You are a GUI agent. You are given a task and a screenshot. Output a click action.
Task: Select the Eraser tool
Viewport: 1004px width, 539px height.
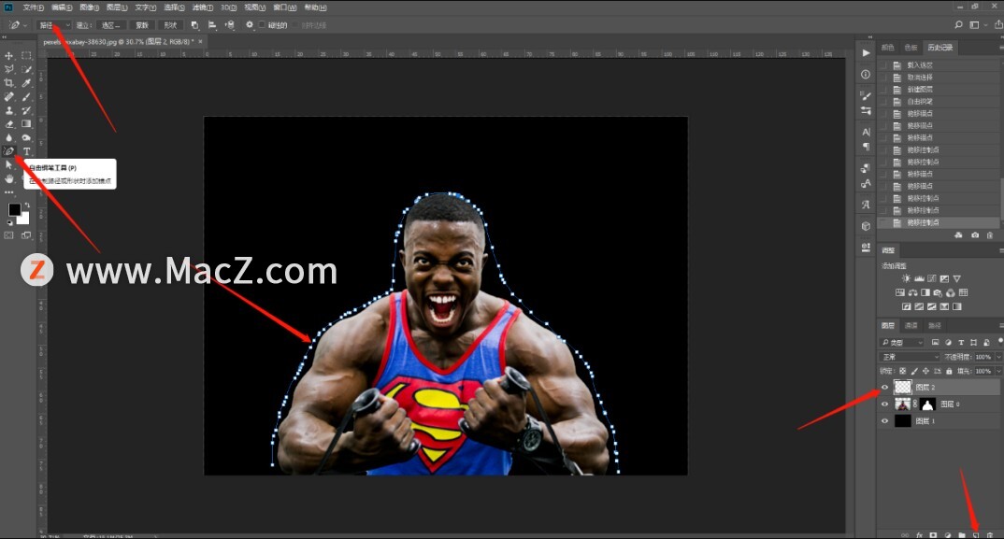(9, 124)
